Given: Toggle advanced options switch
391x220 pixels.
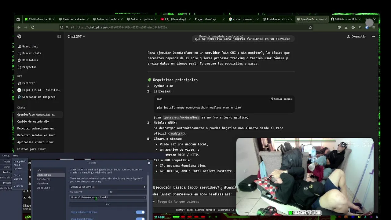Looking at the screenshot, I should 140,212.
